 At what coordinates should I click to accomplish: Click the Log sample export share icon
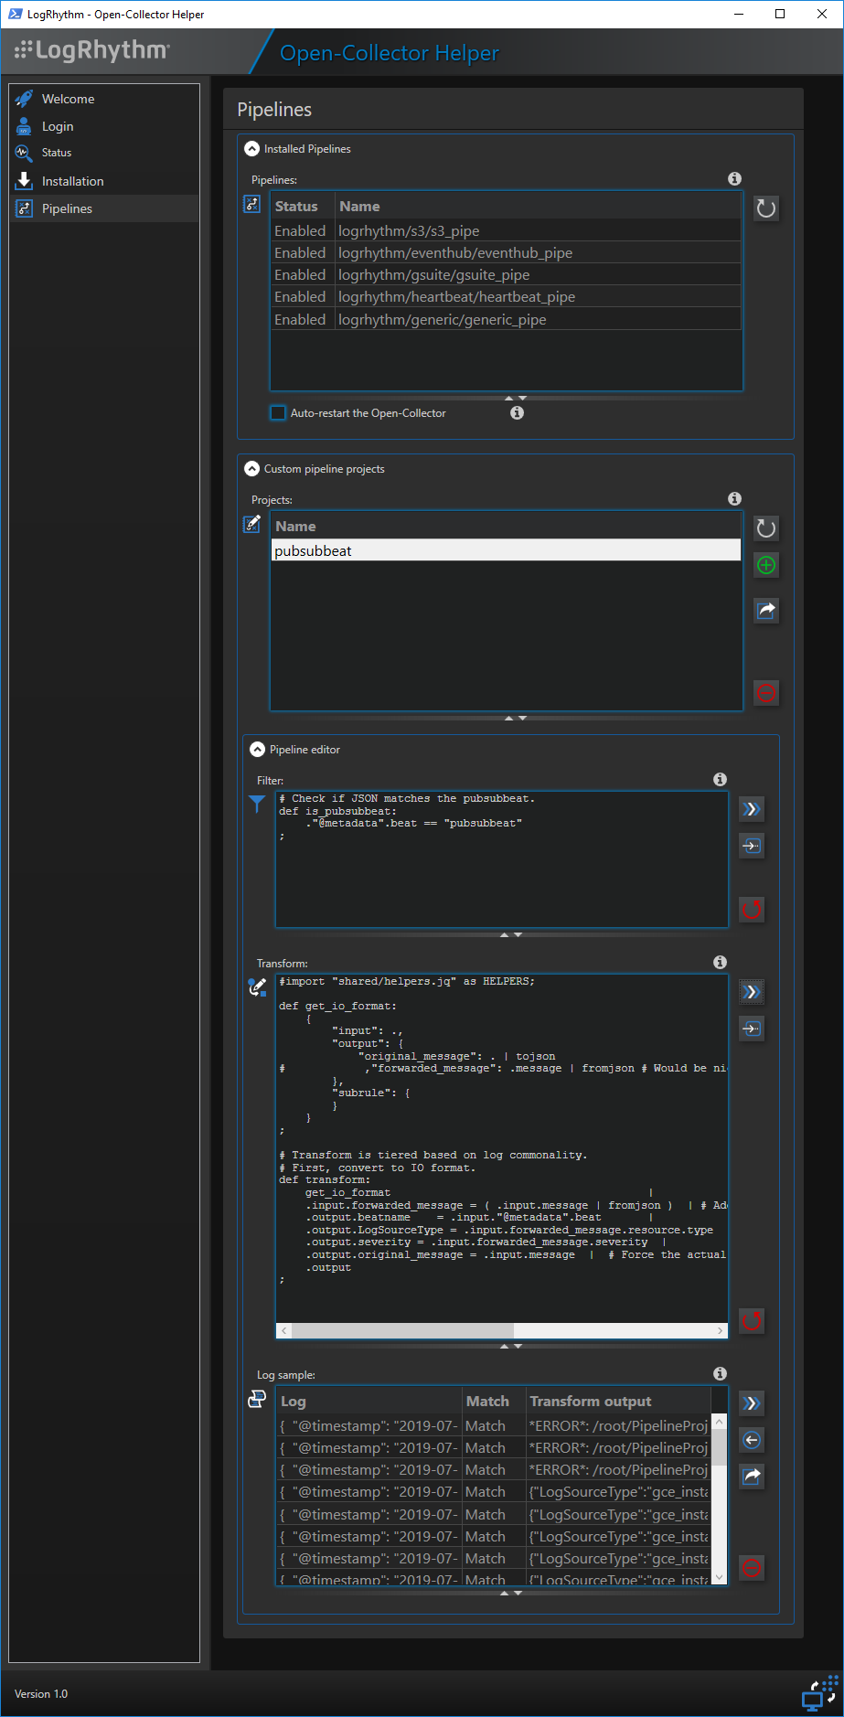click(x=752, y=1476)
